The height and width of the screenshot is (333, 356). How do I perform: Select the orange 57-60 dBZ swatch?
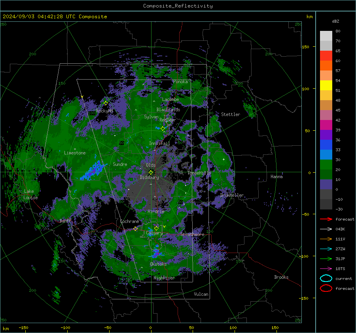coord(326,66)
